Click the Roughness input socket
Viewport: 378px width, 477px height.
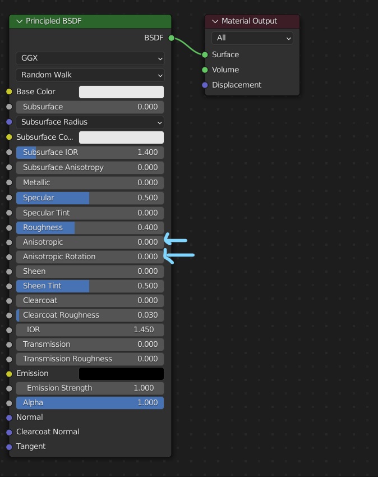click(x=9, y=227)
